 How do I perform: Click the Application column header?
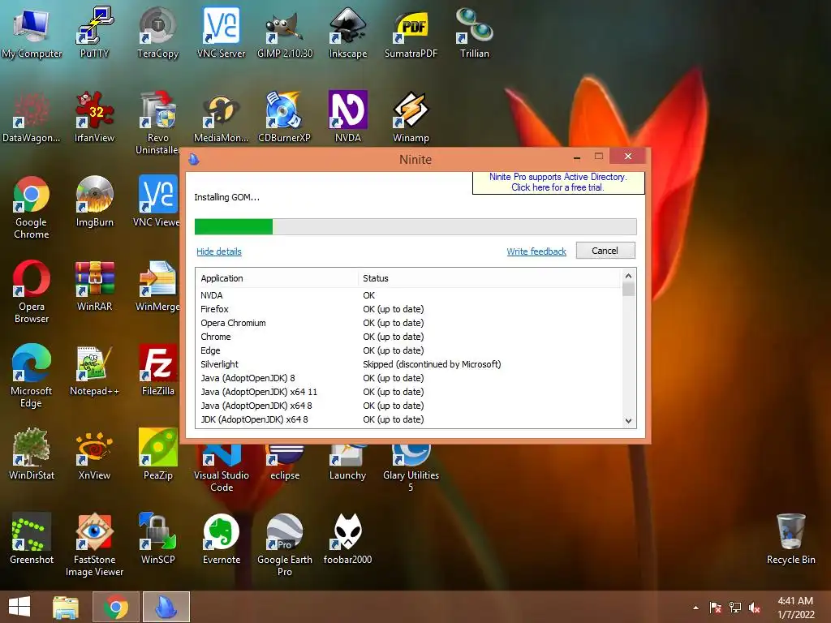278,278
